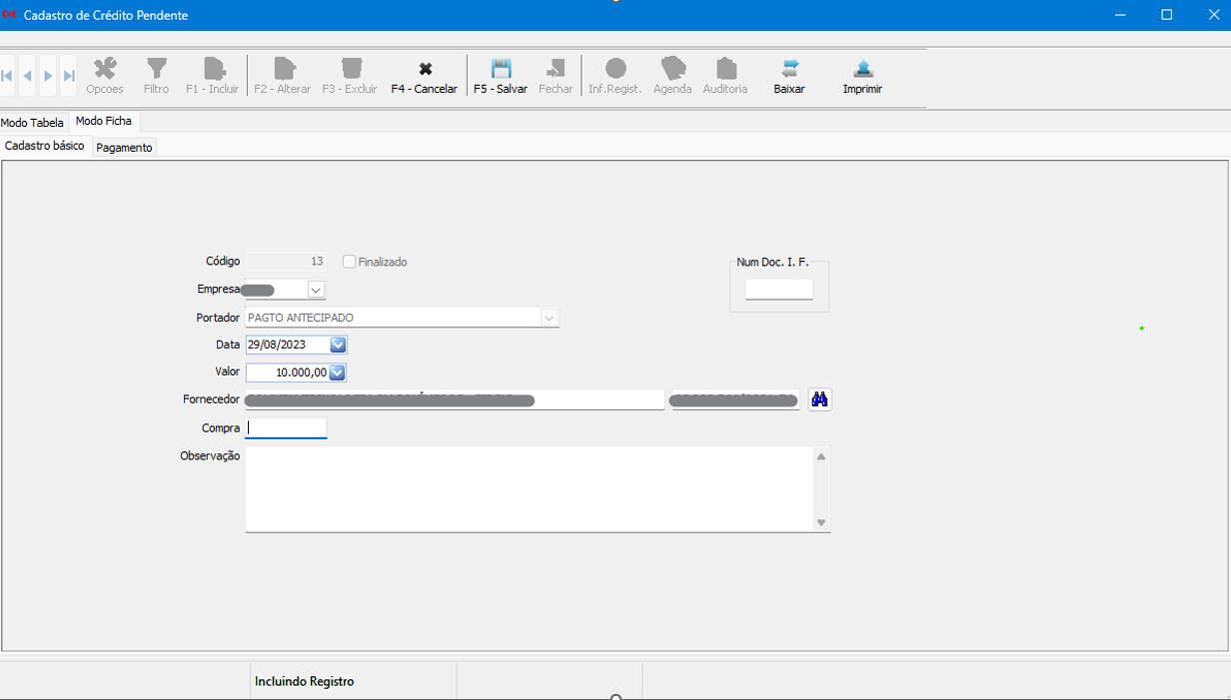Open the supplier search binoculars icon
This screenshot has height=700, width=1231.
point(819,399)
